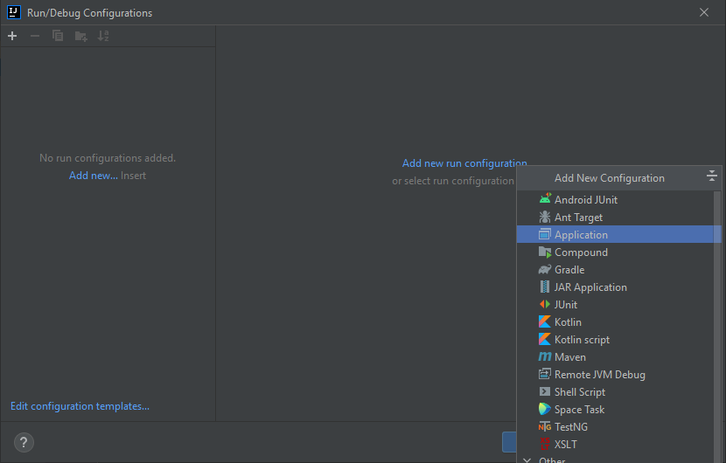Image resolution: width=726 pixels, height=463 pixels.
Task: Click the XSLT red icon
Action: tap(545, 444)
